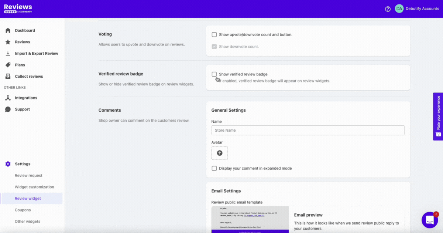Select the Settings menu item

[23, 164]
